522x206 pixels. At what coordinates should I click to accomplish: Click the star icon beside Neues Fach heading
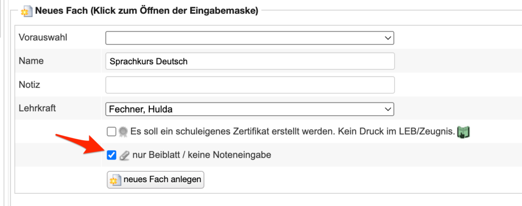tap(28, 11)
